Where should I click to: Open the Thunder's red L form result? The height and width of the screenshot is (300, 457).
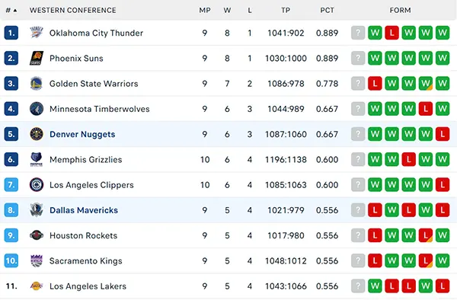click(391, 33)
